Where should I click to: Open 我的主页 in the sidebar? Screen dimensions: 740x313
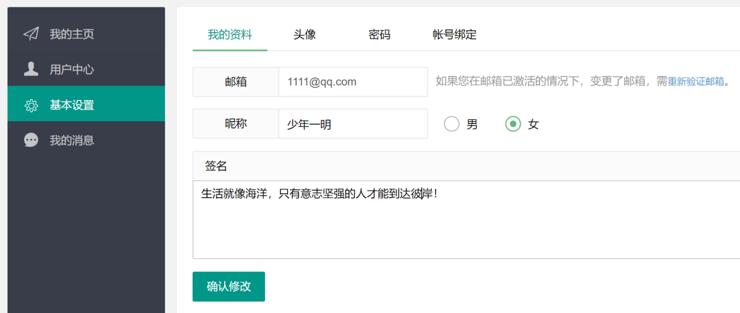pos(86,34)
